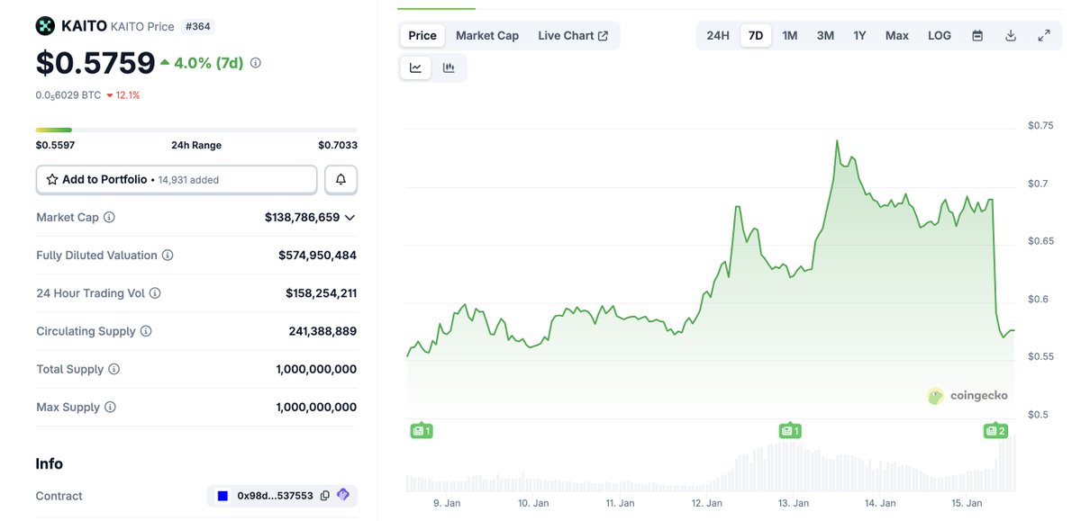Viewport: 1081px width, 521px height.
Task: Toggle LOG scale on chart
Action: [x=940, y=36]
